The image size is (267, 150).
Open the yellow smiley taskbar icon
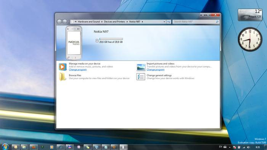click(16, 147)
